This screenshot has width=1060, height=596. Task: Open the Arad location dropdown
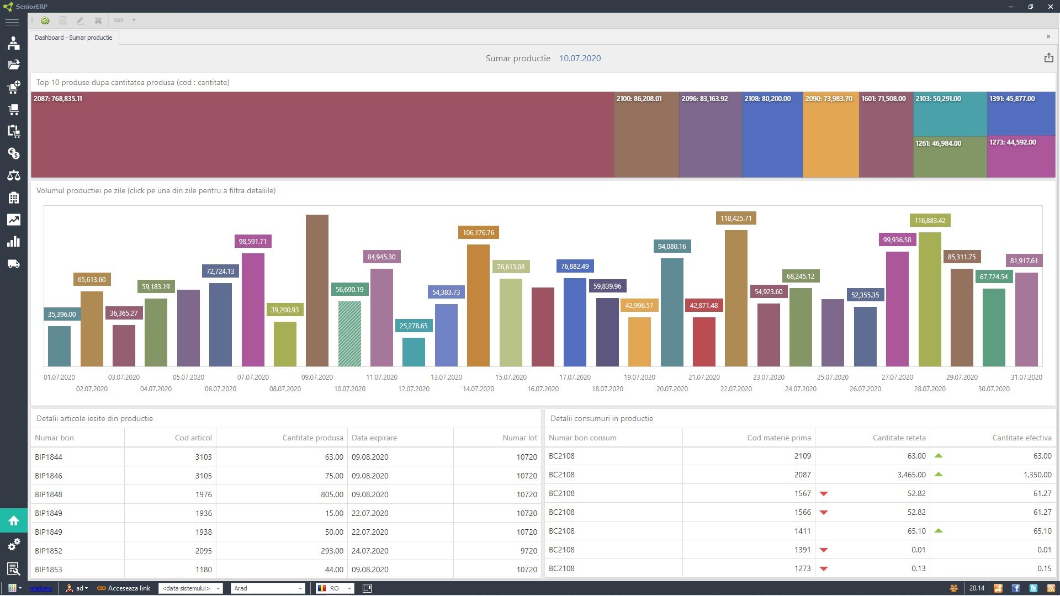[x=268, y=588]
